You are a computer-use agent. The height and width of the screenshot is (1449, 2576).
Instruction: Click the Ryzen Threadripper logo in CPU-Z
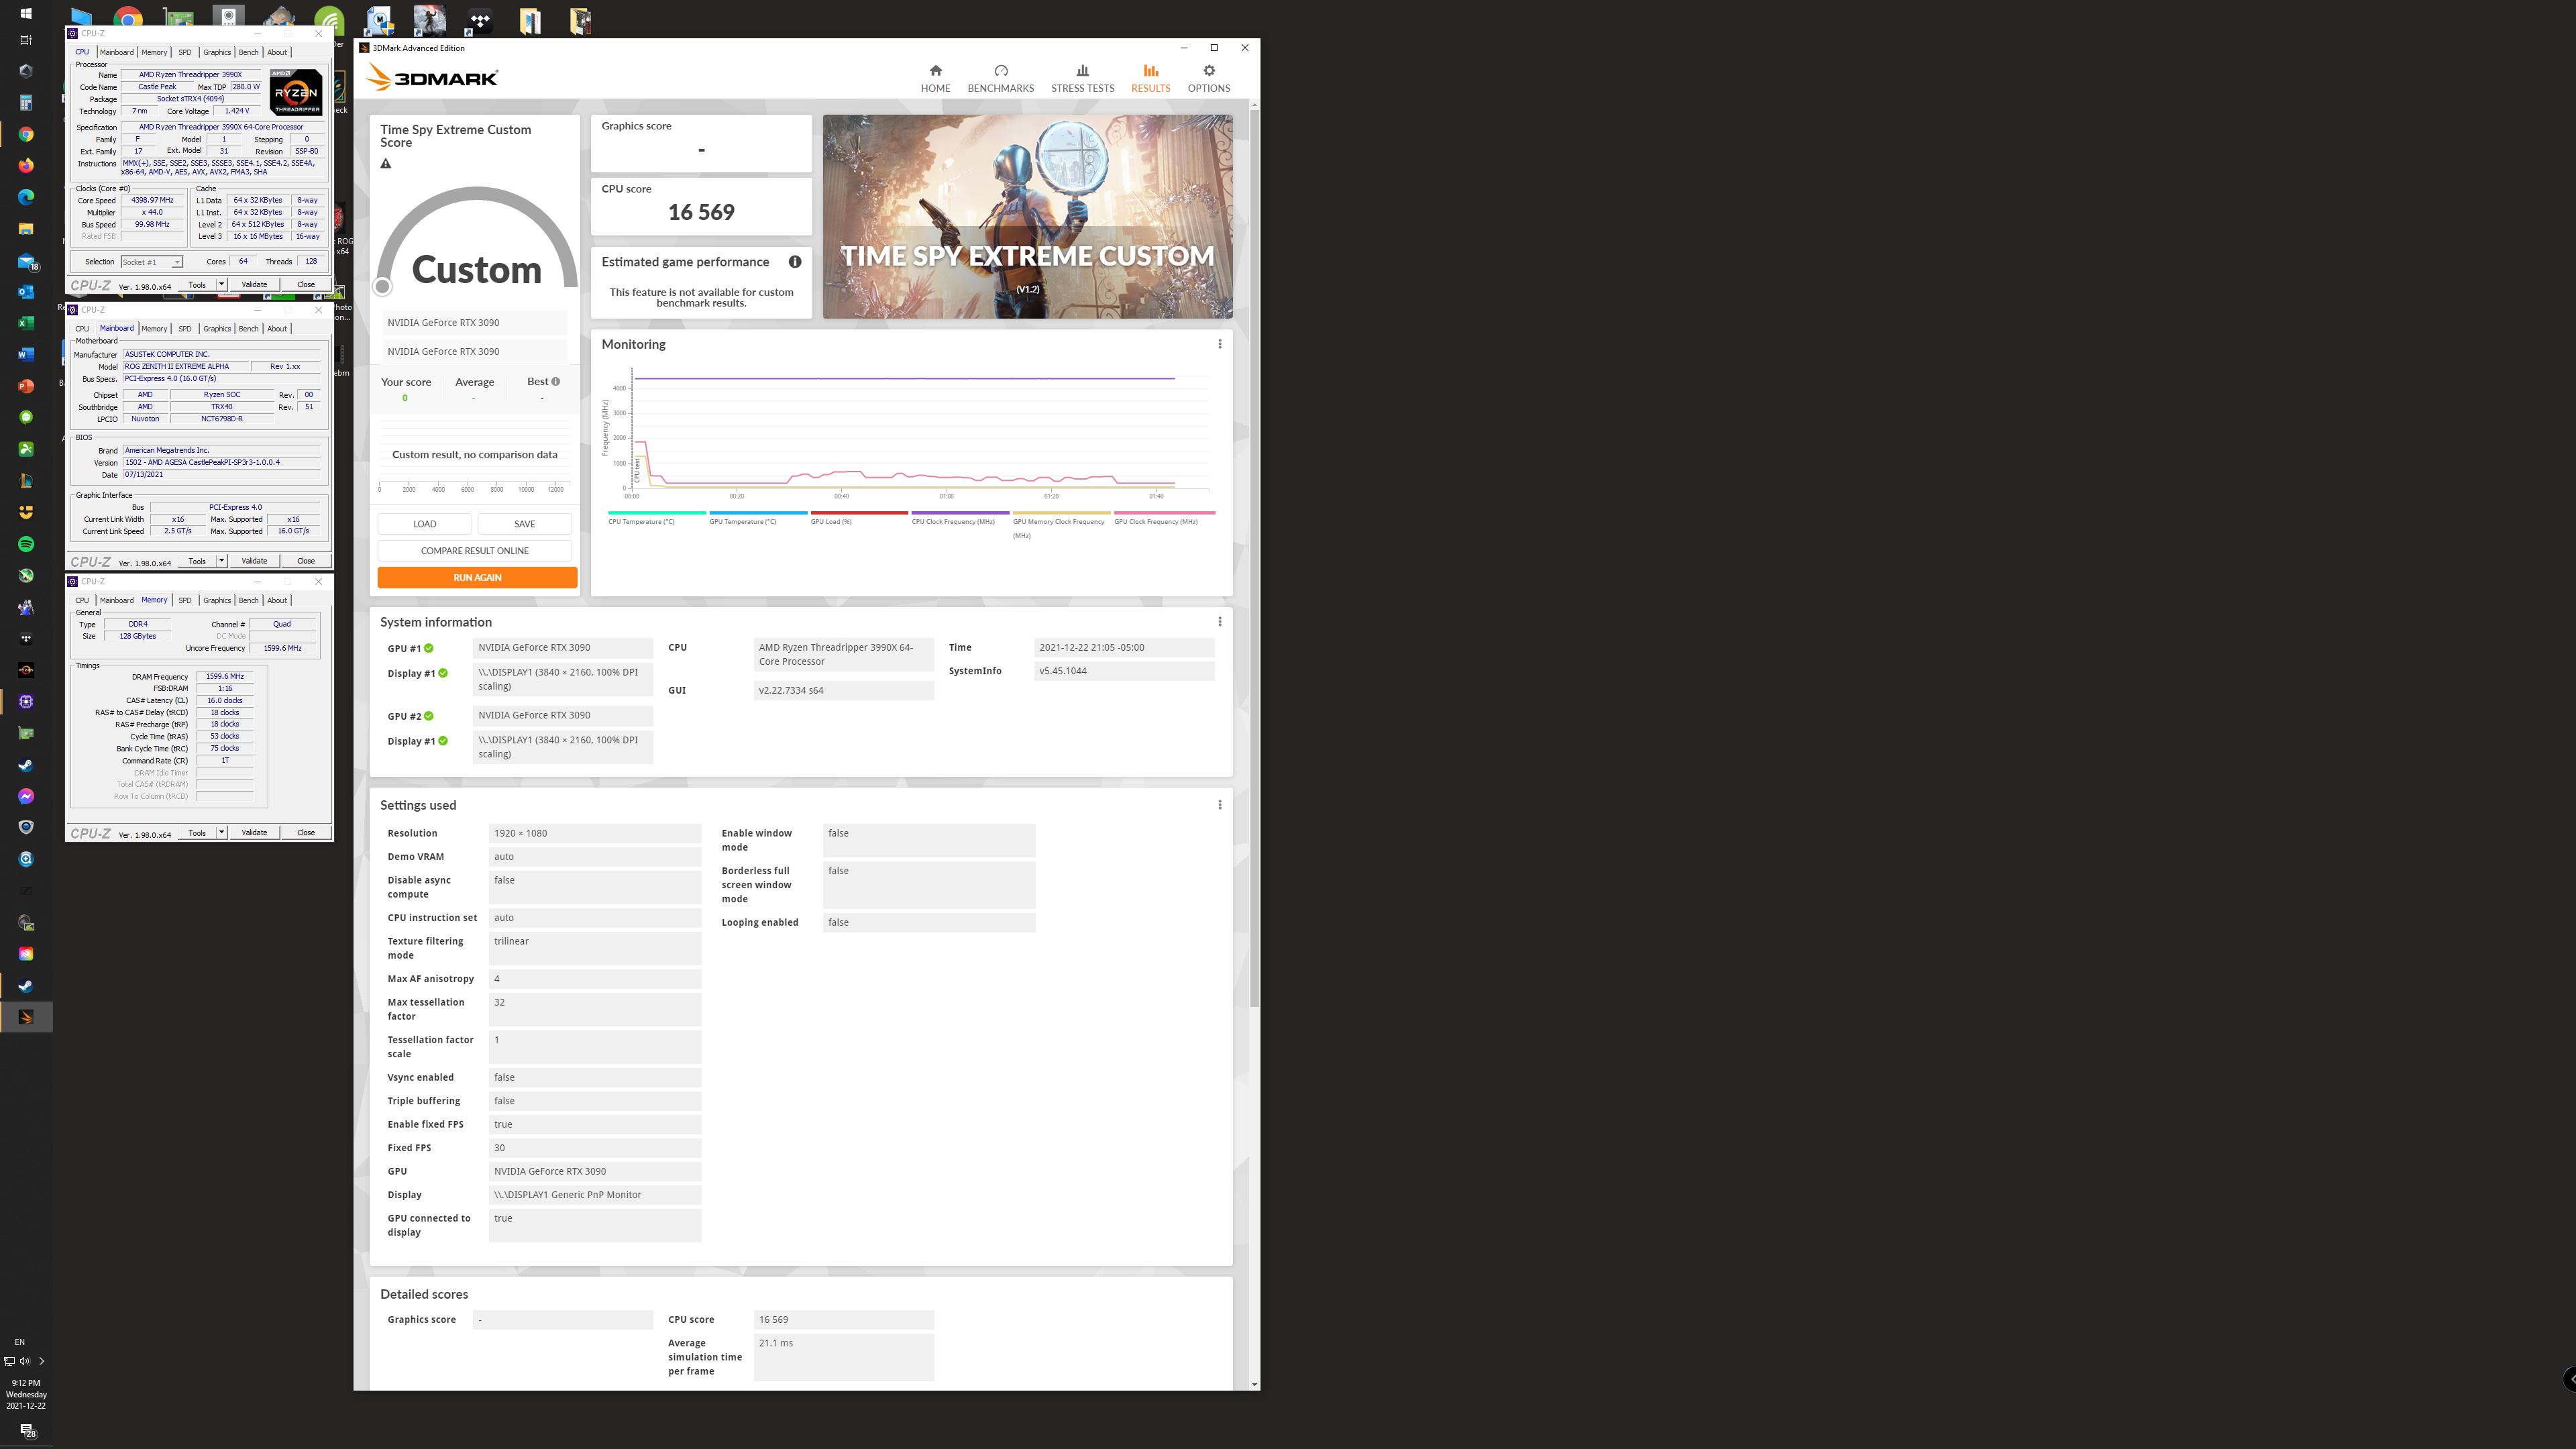(296, 92)
